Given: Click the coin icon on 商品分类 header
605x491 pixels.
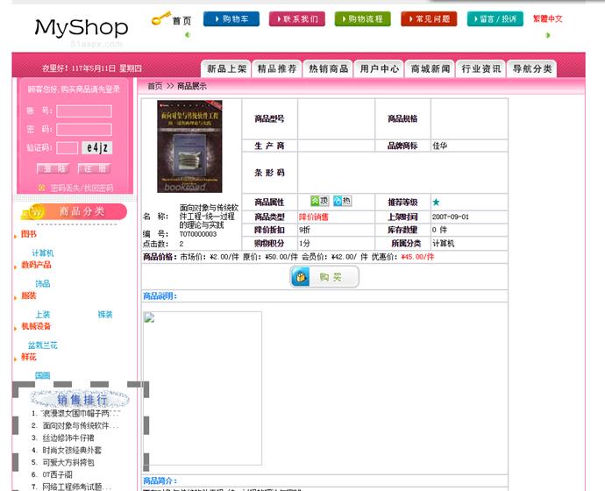Looking at the screenshot, I should (x=36, y=211).
